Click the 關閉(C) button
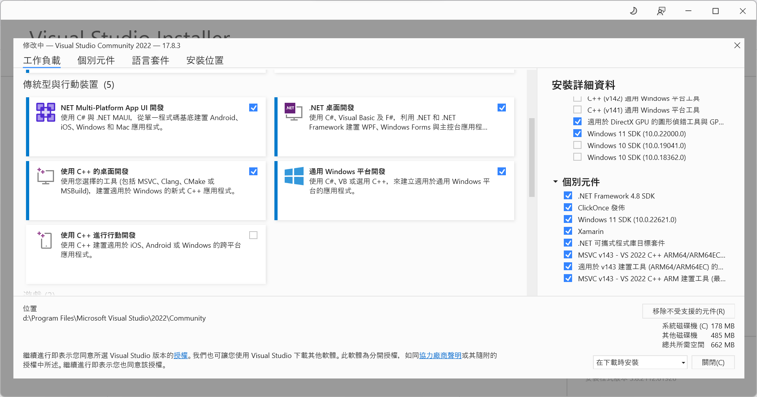This screenshot has width=757, height=397. pyautogui.click(x=713, y=362)
